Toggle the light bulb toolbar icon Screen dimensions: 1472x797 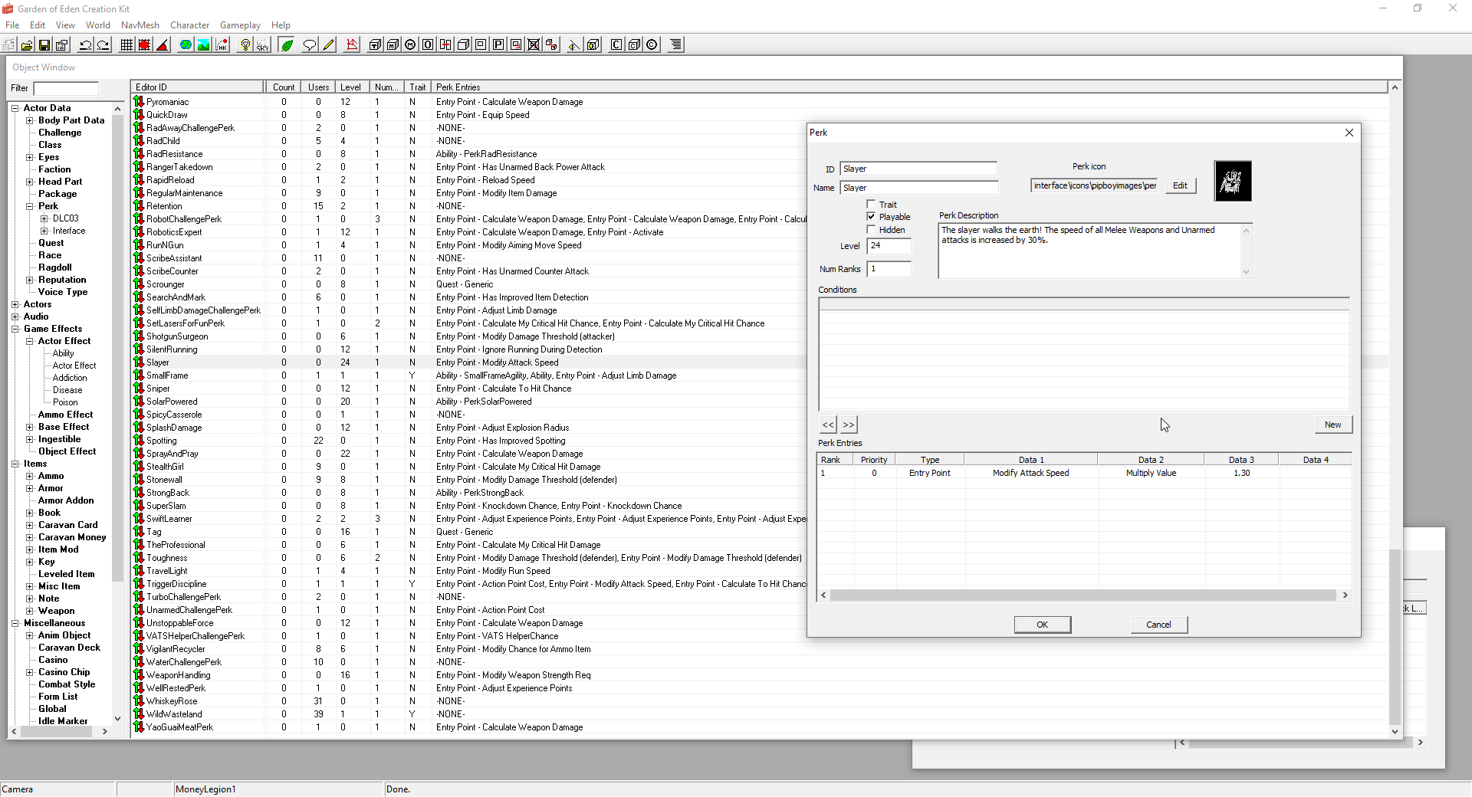(x=245, y=45)
